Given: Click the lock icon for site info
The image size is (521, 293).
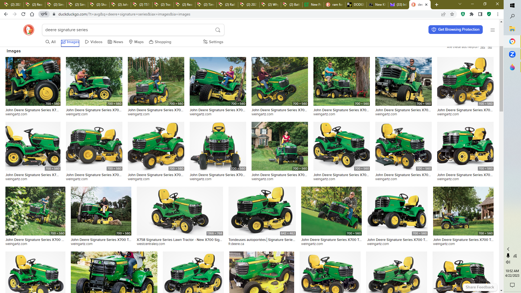Looking at the screenshot, I should (x=54, y=14).
